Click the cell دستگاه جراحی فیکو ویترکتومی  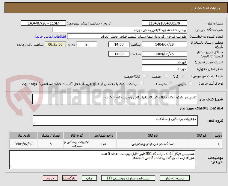(153, 144)
